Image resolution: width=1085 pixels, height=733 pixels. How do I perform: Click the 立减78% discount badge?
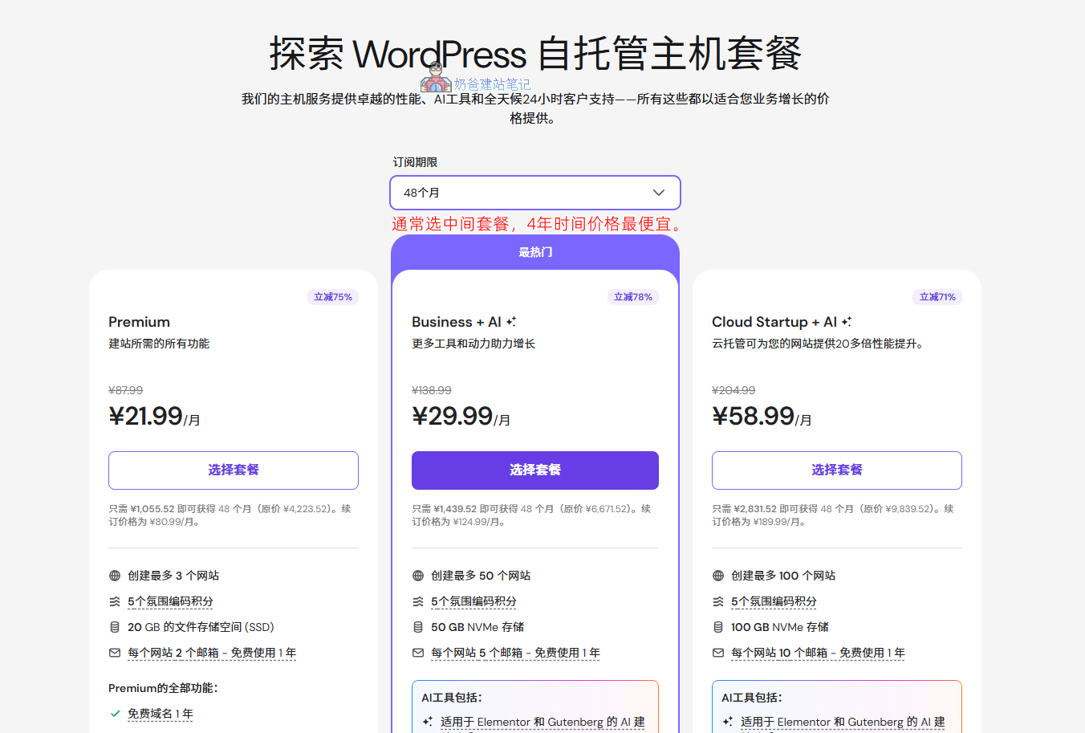pyautogui.click(x=633, y=297)
